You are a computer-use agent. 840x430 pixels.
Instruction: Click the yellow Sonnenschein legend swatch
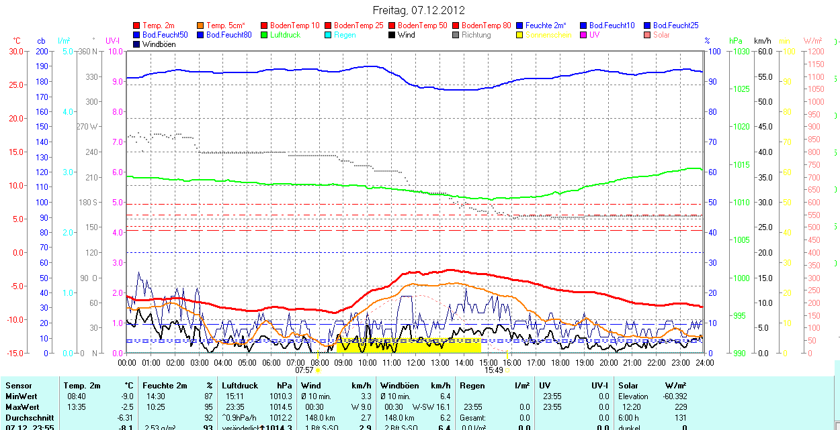point(520,35)
